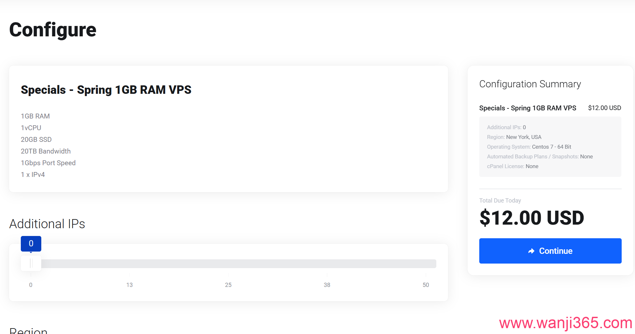Click the Additional IPs: 0 summary line
This screenshot has height=334, width=635.
(506, 127)
